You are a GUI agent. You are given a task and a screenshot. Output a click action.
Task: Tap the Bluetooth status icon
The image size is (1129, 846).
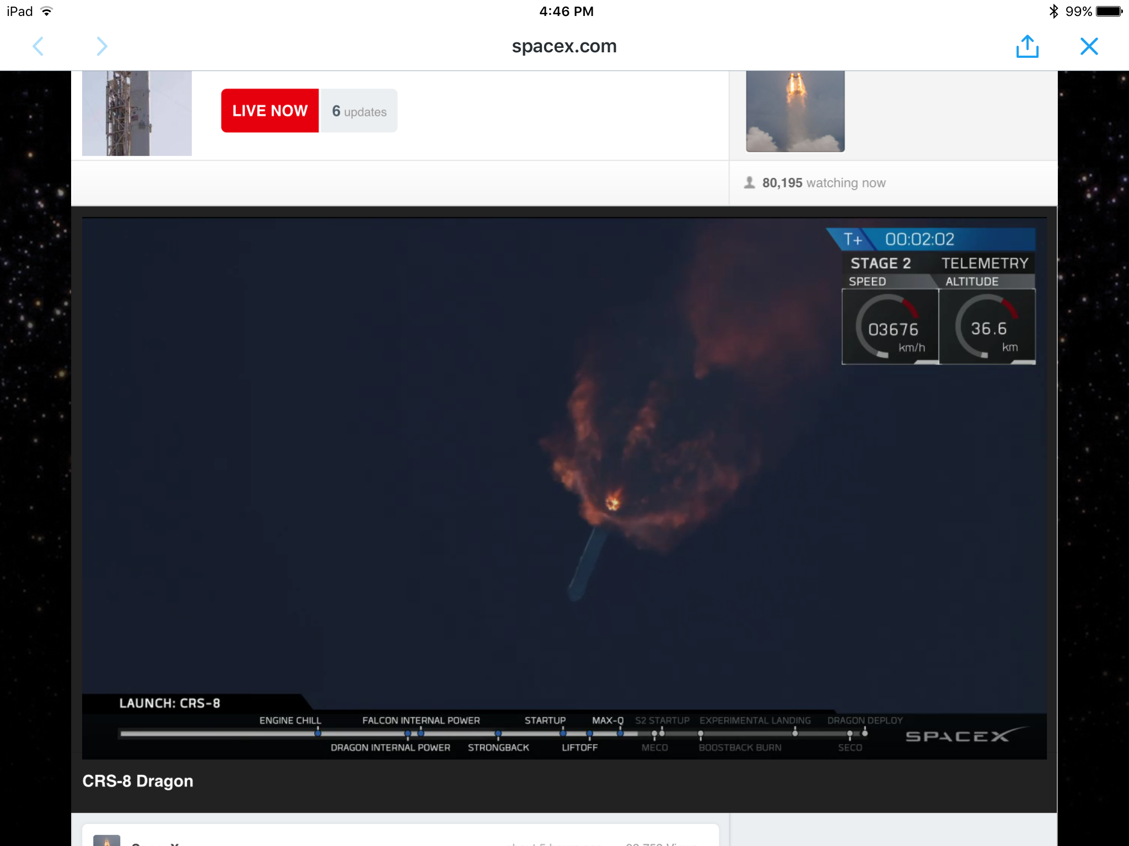1053,11
